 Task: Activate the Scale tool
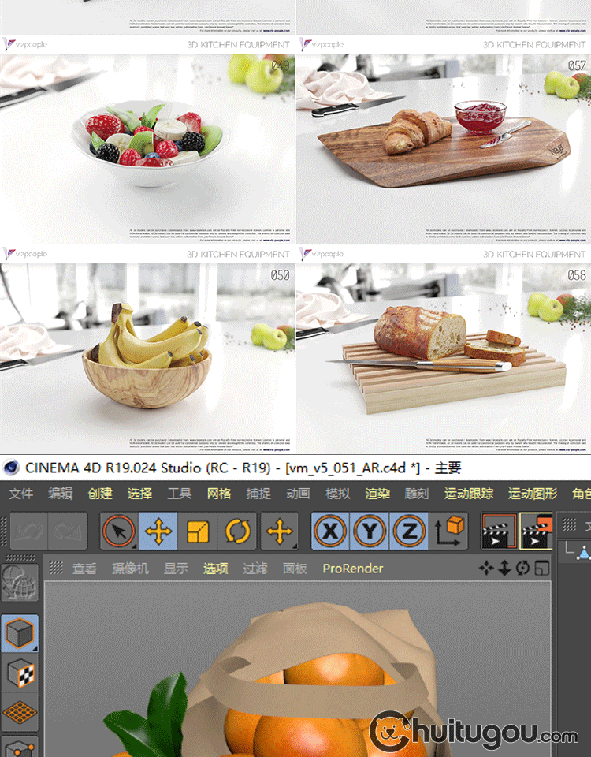tap(198, 531)
